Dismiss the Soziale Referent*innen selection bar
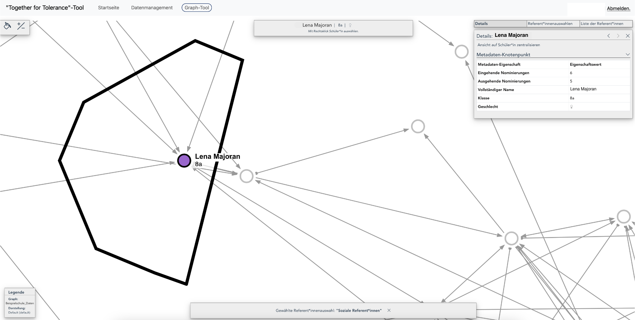Viewport: 635px width, 320px height. [389, 310]
